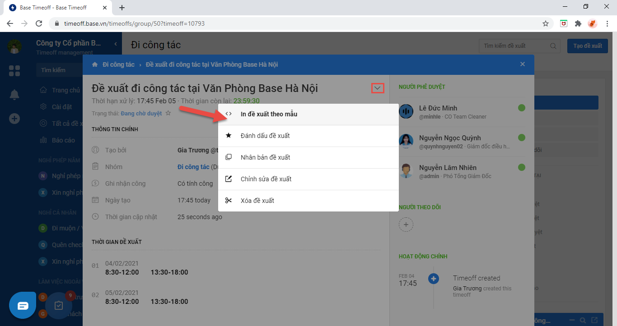Click the home icon in panel breadcrumb
The width and height of the screenshot is (617, 326).
click(95, 64)
